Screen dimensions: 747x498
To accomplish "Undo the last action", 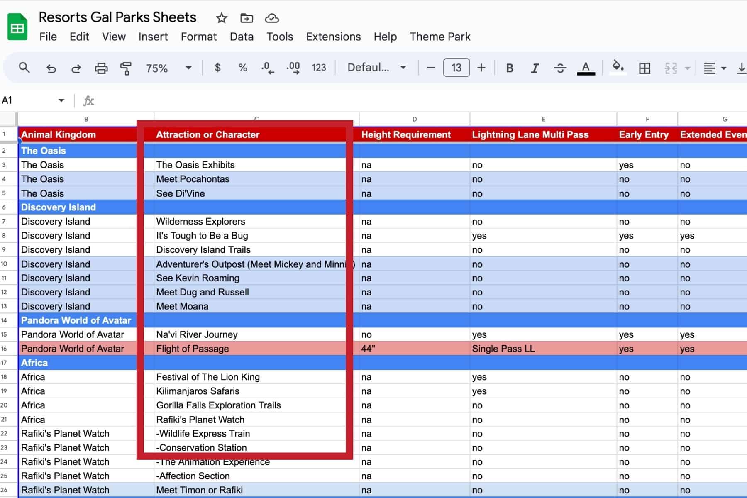I will click(51, 68).
